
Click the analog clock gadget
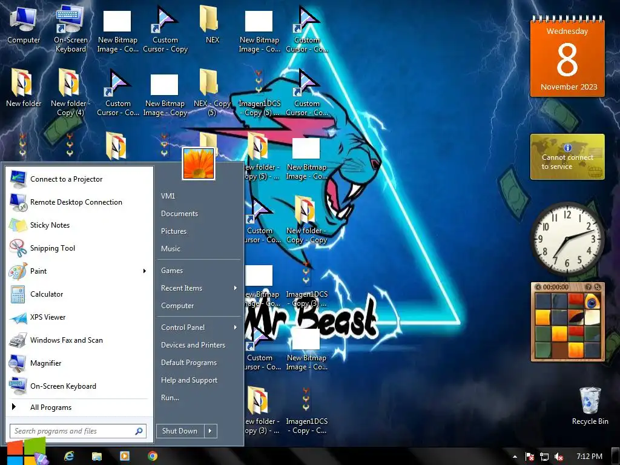(x=567, y=239)
